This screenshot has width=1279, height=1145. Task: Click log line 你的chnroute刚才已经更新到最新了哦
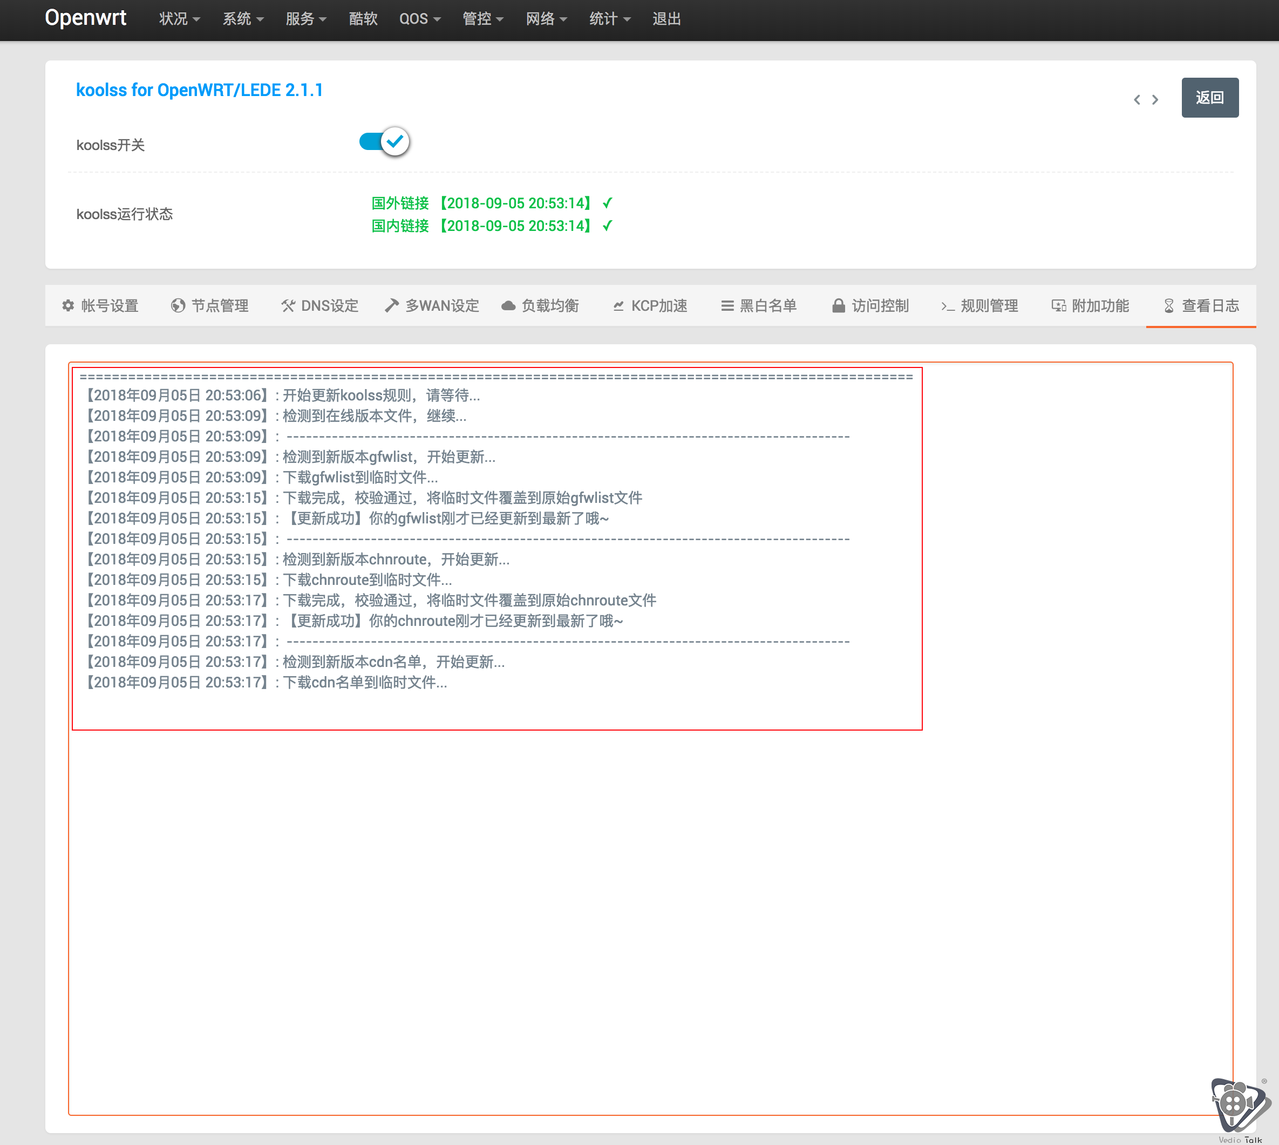352,621
